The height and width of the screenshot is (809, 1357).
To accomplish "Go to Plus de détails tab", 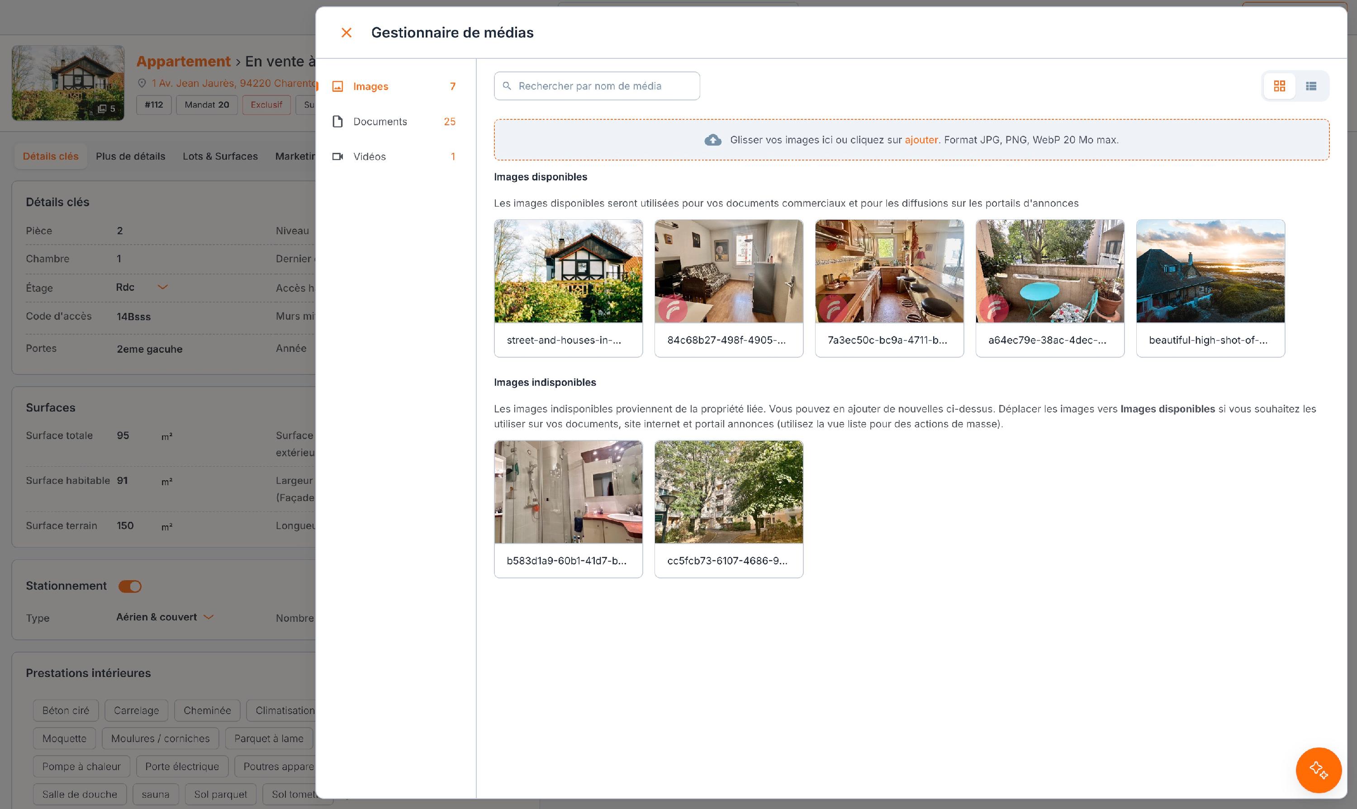I will [130, 156].
